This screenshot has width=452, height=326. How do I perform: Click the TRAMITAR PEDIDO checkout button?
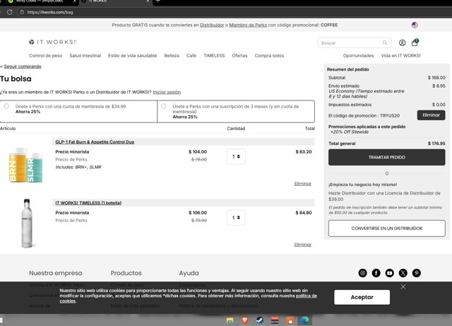(x=386, y=158)
